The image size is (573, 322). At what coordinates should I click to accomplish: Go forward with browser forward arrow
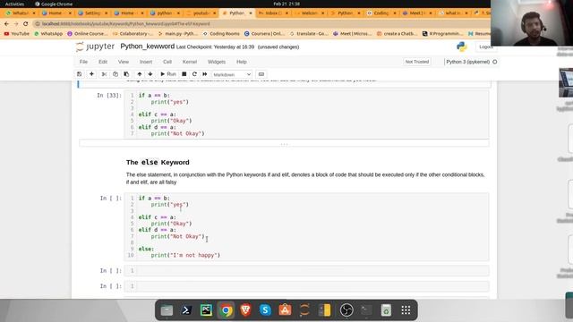click(16, 24)
